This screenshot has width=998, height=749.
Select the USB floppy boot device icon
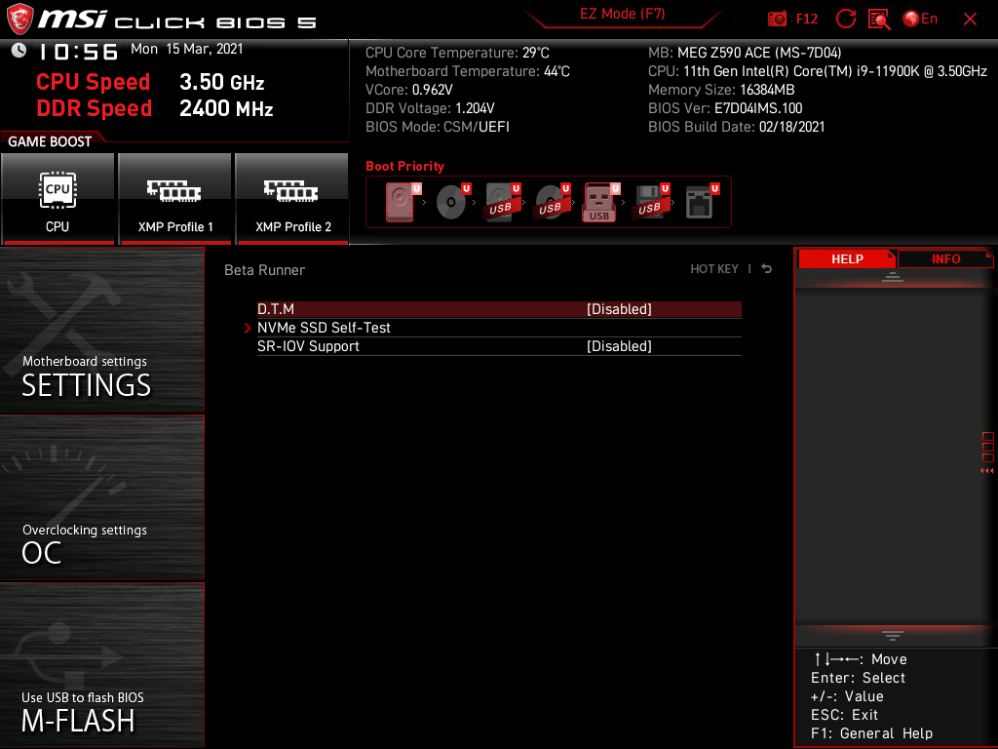point(650,202)
